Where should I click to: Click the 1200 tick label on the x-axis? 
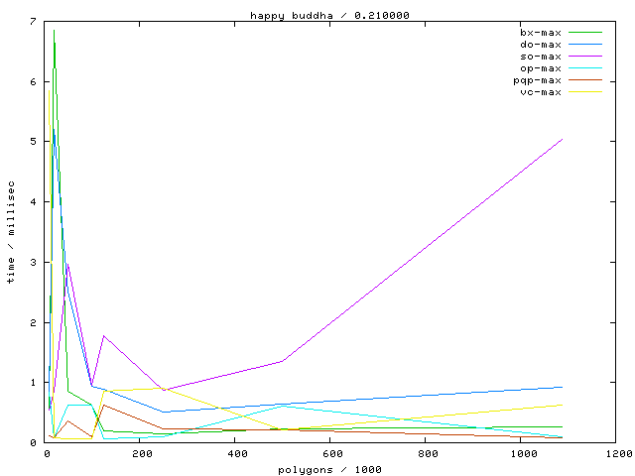click(x=618, y=454)
